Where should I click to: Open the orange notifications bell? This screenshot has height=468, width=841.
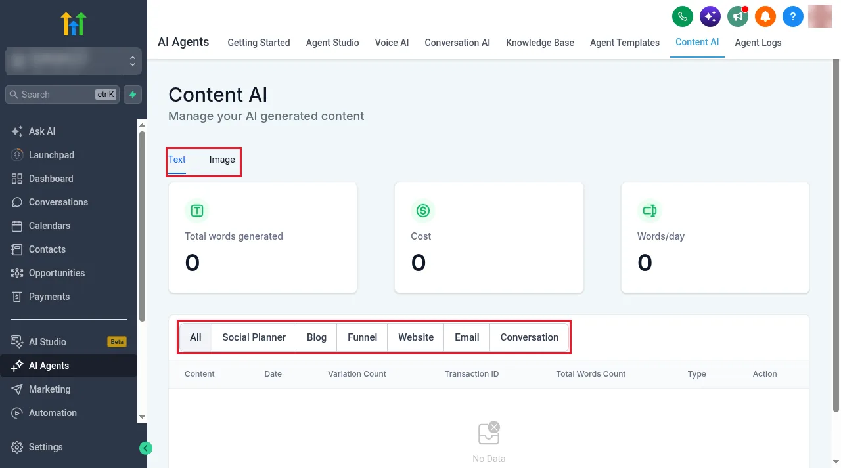[x=765, y=16]
